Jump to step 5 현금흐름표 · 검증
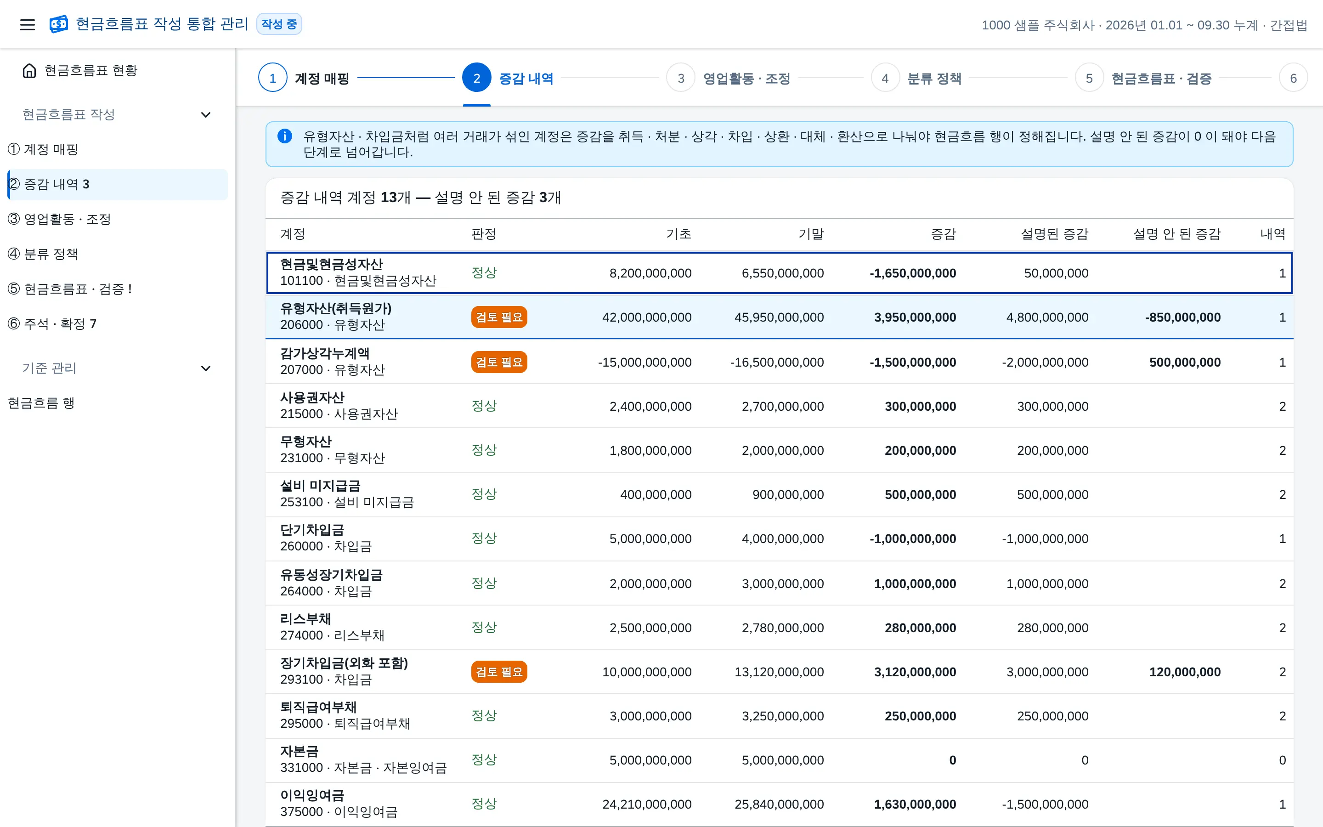This screenshot has height=827, width=1323. (x=1143, y=78)
